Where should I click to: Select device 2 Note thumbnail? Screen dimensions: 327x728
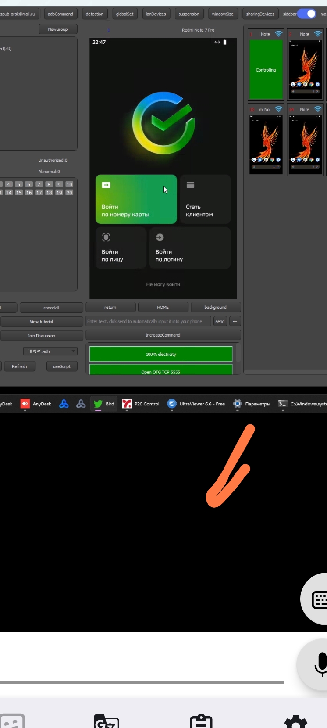pyautogui.click(x=305, y=70)
